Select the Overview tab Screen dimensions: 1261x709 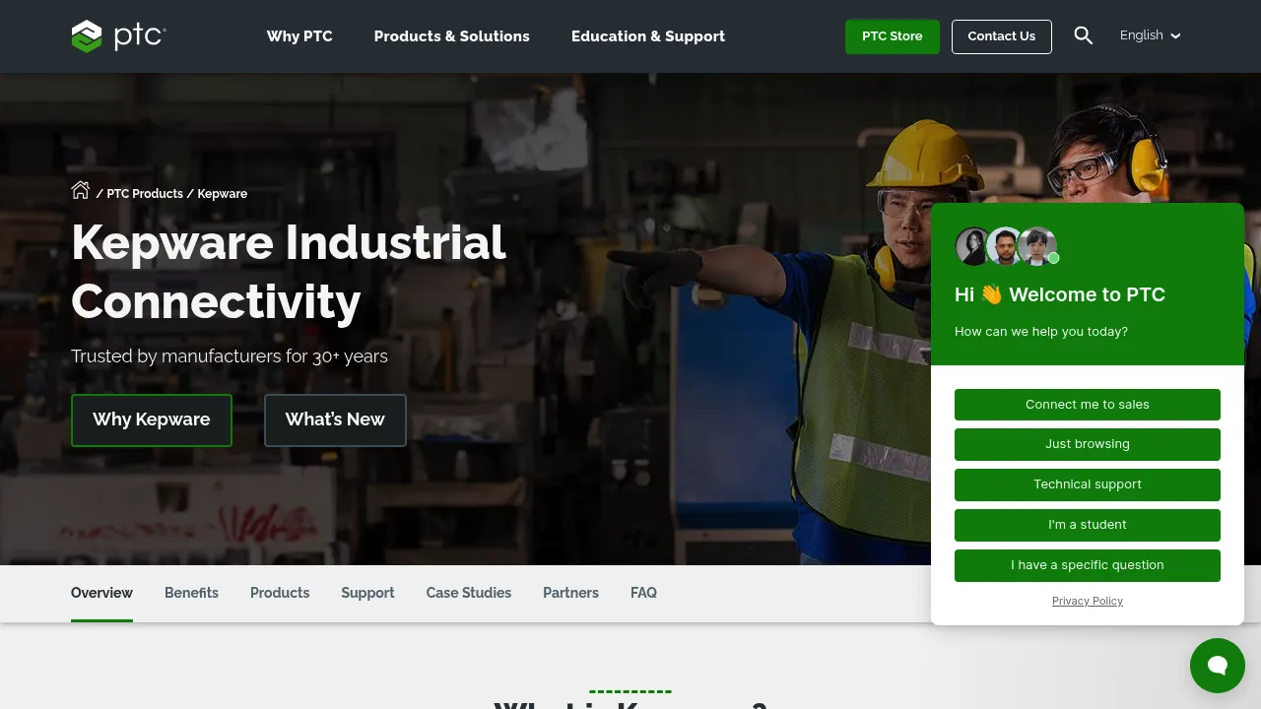(101, 593)
